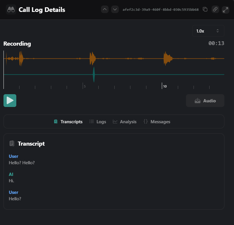The height and width of the screenshot is (225, 234).
Task: Open the playback speed selector showing 1.0x
Action: pyautogui.click(x=208, y=31)
